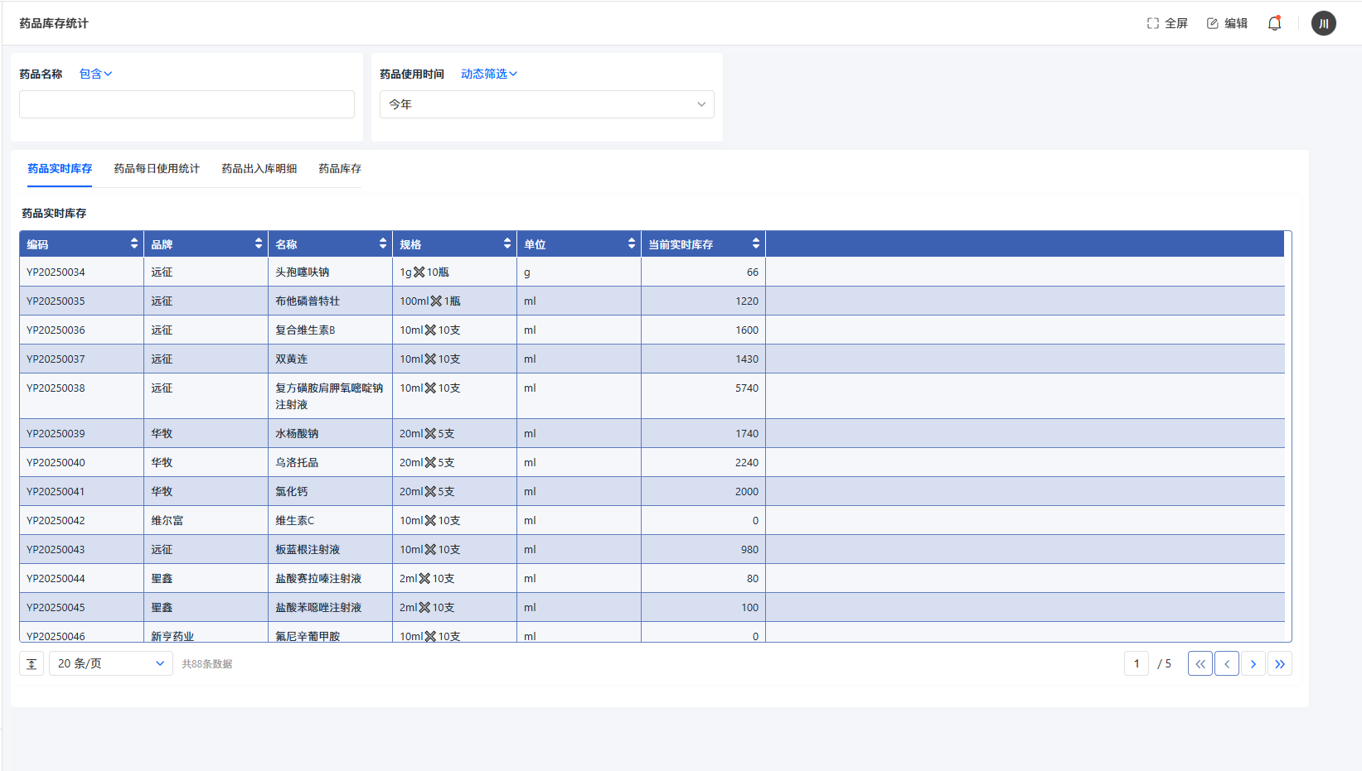The height and width of the screenshot is (771, 1362).
Task: Click the 药品名称 search input field
Action: point(187,104)
